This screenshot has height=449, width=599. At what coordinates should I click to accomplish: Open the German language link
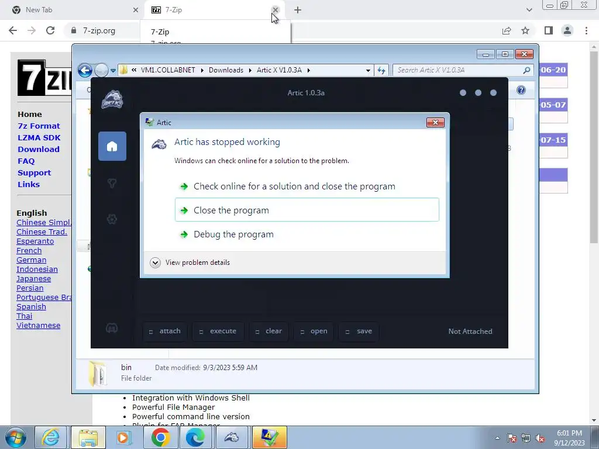[32, 260]
